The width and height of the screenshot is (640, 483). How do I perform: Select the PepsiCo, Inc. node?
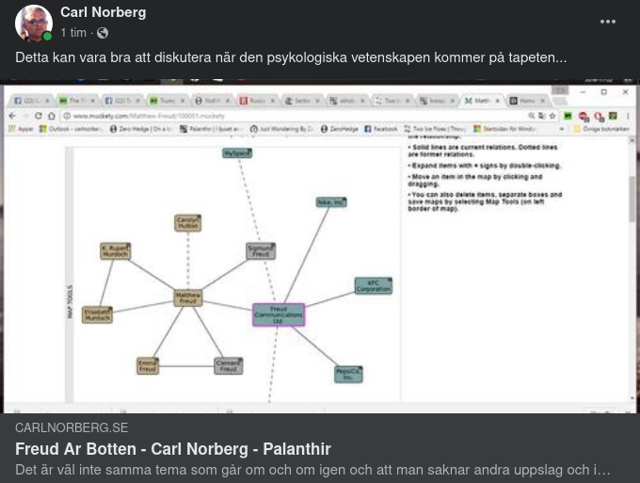tap(348, 374)
